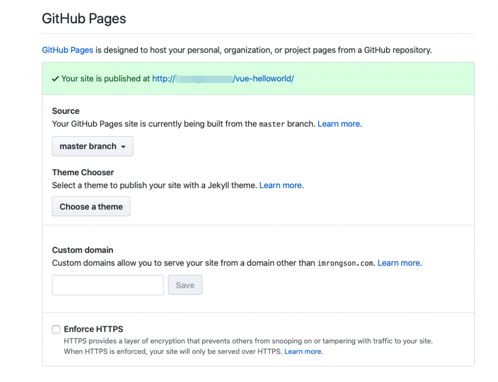This screenshot has height=382, width=498.
Task: Open Learn more link about custom domains
Action: click(398, 263)
